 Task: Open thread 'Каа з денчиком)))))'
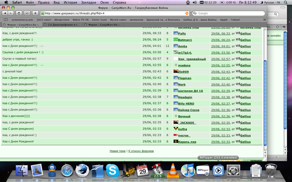tap(16, 116)
